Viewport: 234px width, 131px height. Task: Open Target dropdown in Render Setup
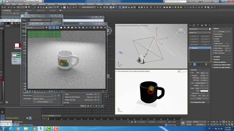click(40, 20)
